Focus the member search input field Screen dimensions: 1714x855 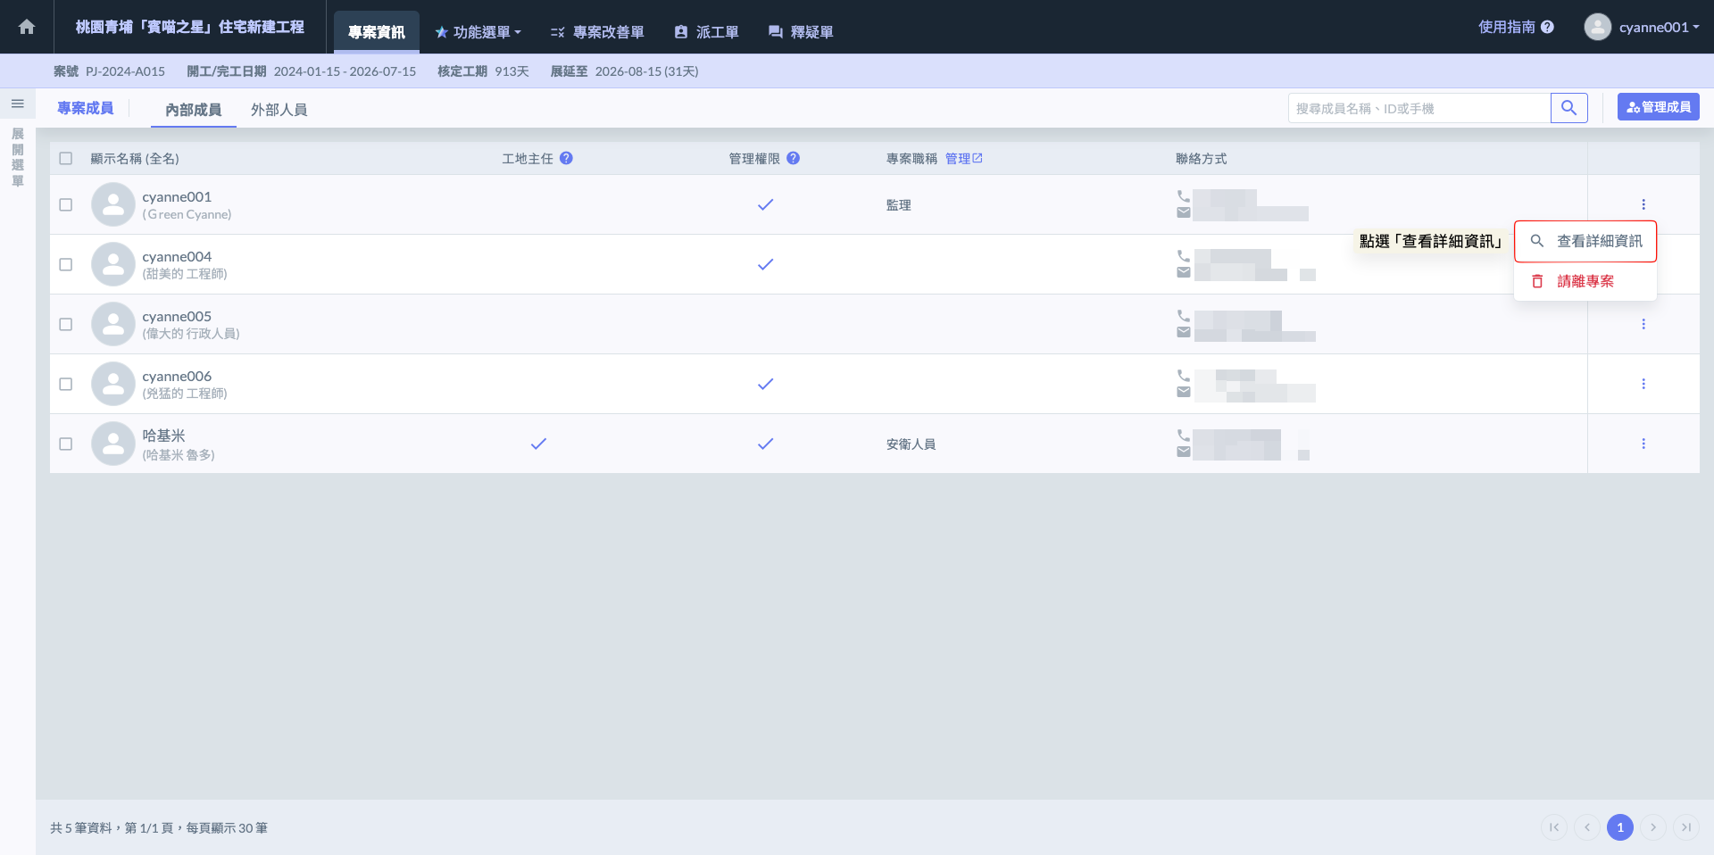coord(1419,108)
